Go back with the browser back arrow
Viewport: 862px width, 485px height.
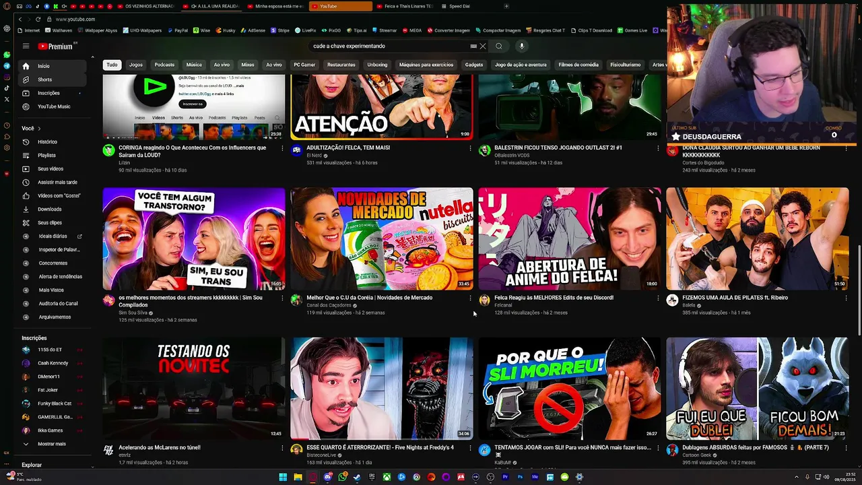[20, 19]
